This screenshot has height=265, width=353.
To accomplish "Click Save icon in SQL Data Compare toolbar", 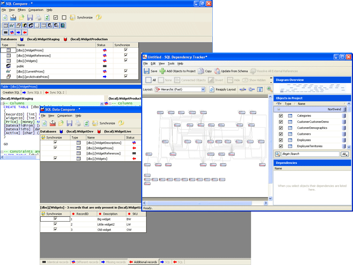I will coord(70,123).
